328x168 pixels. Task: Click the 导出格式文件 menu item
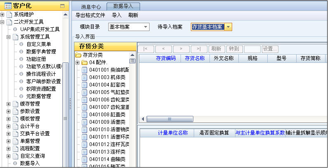click(90, 15)
